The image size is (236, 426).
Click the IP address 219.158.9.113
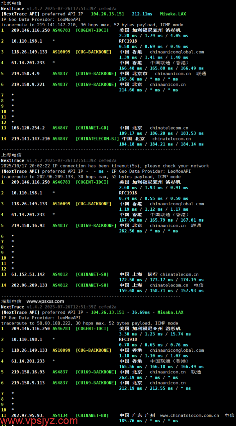[28, 383]
